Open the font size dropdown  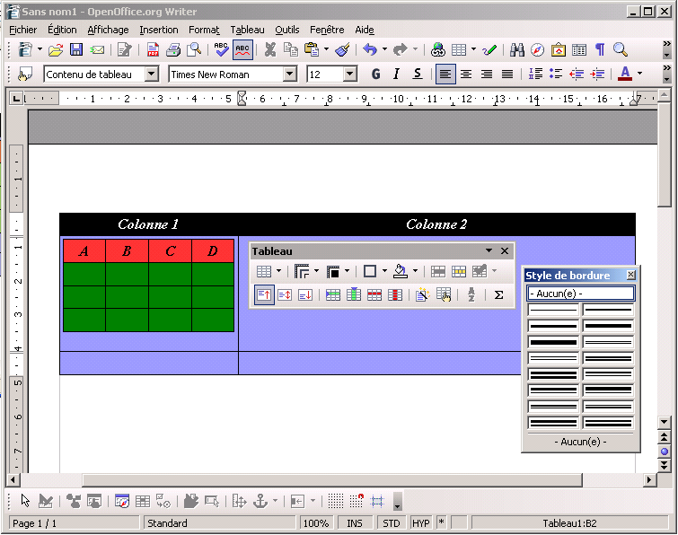tap(350, 75)
